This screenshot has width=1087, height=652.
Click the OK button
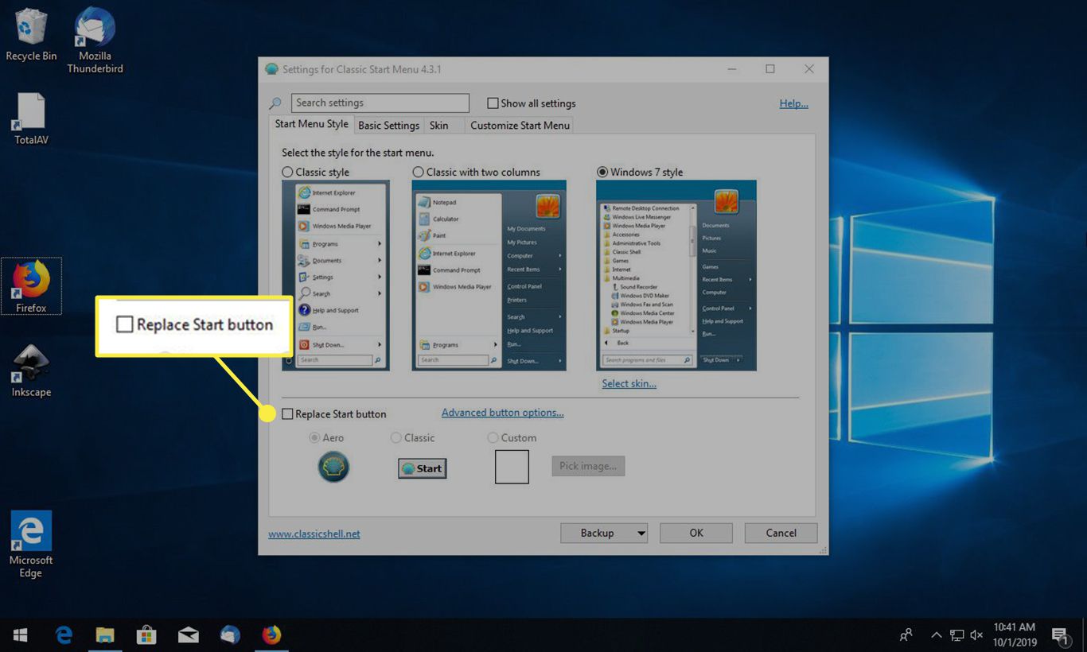click(696, 533)
